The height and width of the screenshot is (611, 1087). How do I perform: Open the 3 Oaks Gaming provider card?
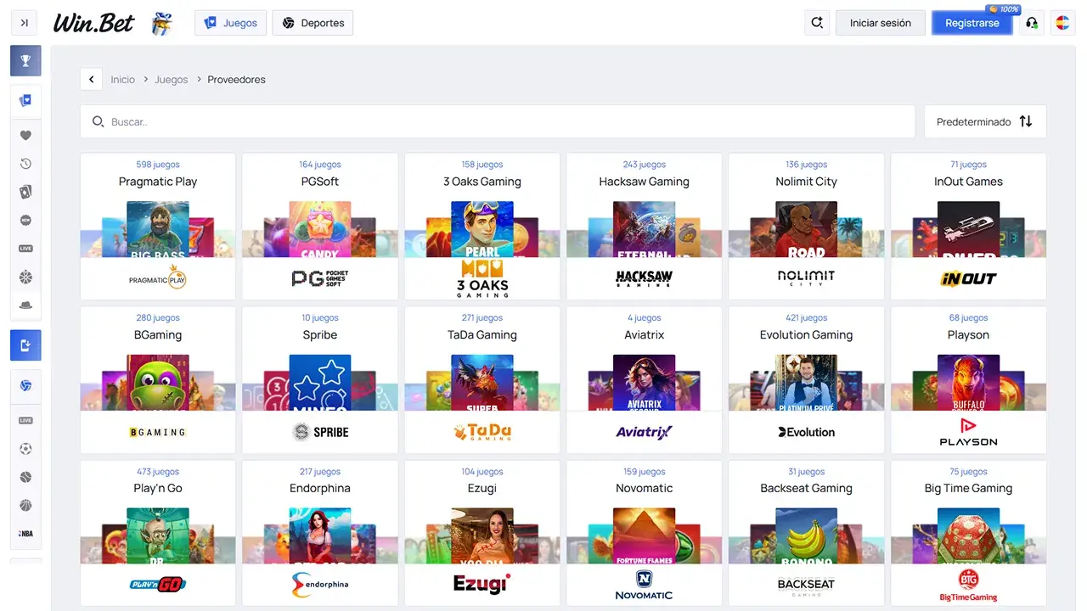(482, 226)
